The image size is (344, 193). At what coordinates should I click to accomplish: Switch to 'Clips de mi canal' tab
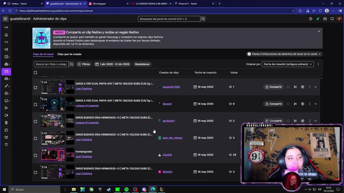coord(43,54)
